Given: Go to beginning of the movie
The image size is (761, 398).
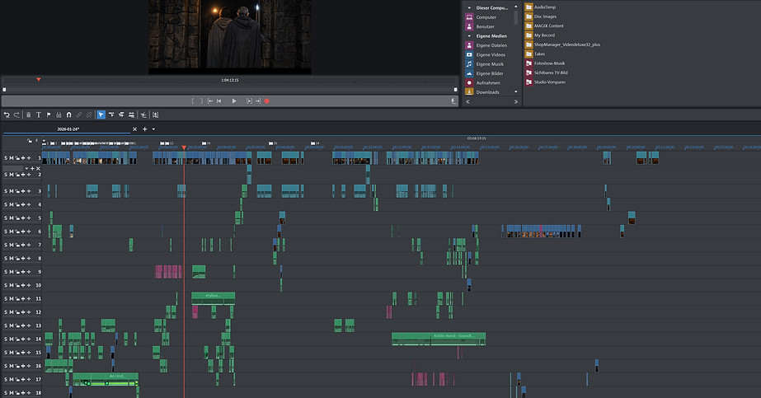Looking at the screenshot, I should 218,101.
